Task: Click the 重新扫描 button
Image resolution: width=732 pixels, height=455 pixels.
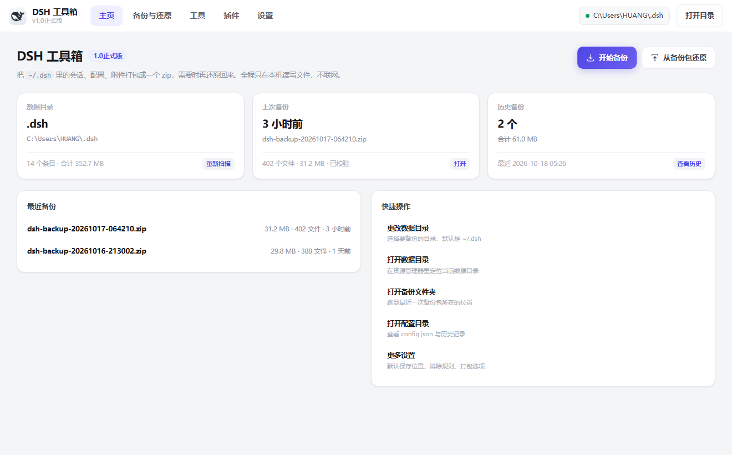Action: [218, 164]
